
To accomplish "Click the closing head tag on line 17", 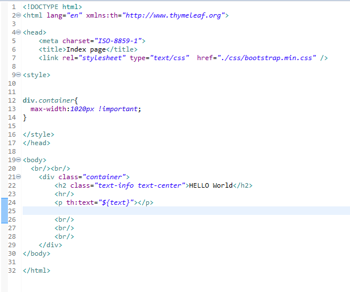I will (36, 143).
